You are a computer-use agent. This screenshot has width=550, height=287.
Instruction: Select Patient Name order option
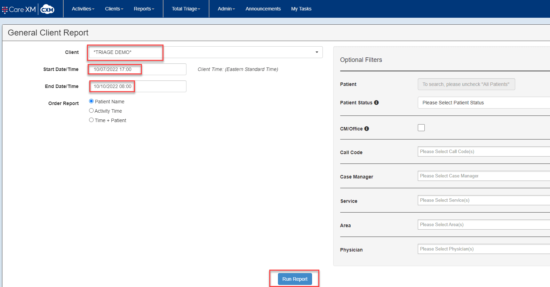pyautogui.click(x=91, y=101)
